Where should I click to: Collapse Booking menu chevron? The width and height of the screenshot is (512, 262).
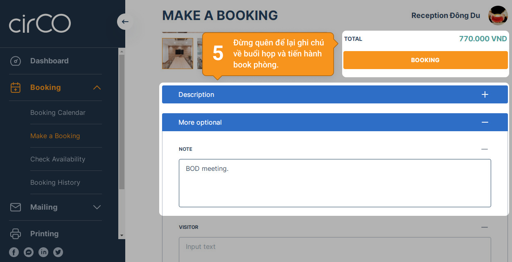tap(97, 87)
